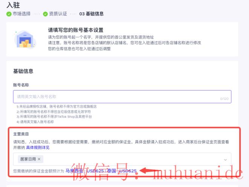This screenshot has height=187, width=249.
Task: Click the 市场选择 completed step checkmark icon
Action: (9, 14)
